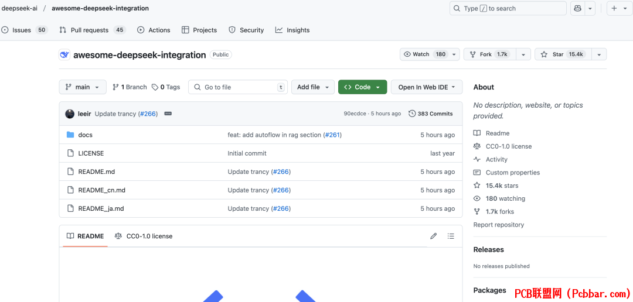633x302 pixels.
Task: Open the Issues tab
Action: pos(25,30)
